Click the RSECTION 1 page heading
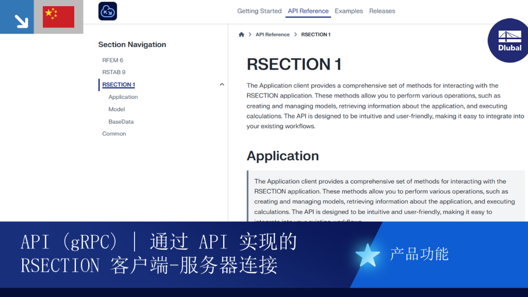The image size is (528, 297). point(294,64)
